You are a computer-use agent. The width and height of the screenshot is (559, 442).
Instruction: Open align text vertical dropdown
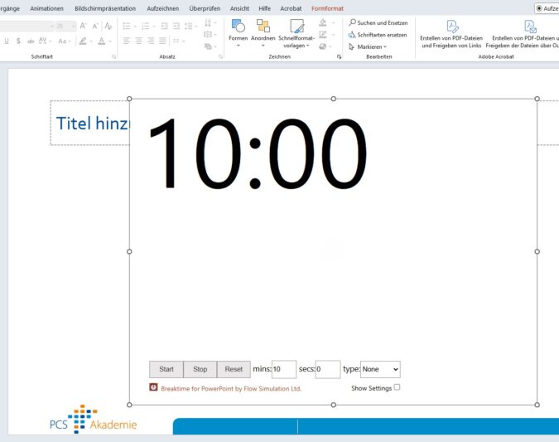[x=210, y=35]
